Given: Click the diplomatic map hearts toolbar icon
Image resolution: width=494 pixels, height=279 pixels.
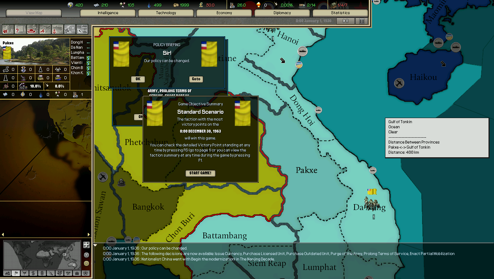Looking at the screenshot, I should [x=8, y=29].
